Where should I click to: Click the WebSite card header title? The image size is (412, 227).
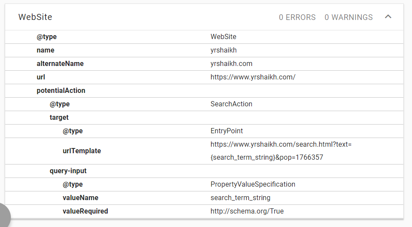[35, 17]
